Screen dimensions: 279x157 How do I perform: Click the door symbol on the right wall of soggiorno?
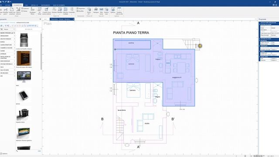click(197, 80)
